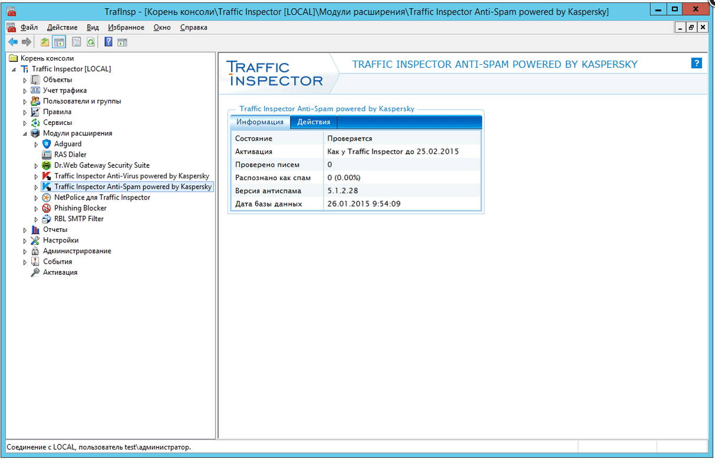Collapse the Модули расширения node
715x459 pixels.
(25, 134)
